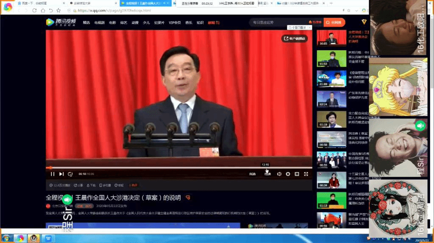Mute the player volume

(279, 174)
